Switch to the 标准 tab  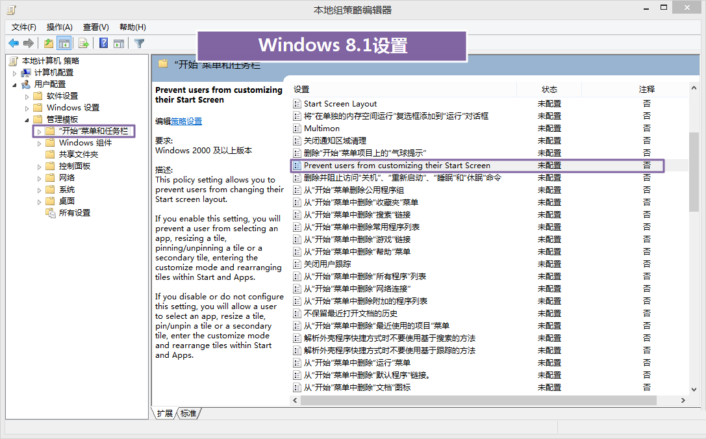click(x=188, y=413)
